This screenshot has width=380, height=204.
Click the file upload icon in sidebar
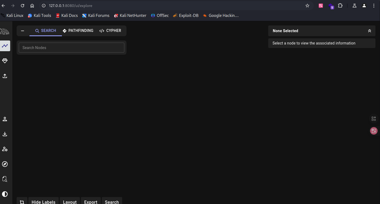point(5,76)
